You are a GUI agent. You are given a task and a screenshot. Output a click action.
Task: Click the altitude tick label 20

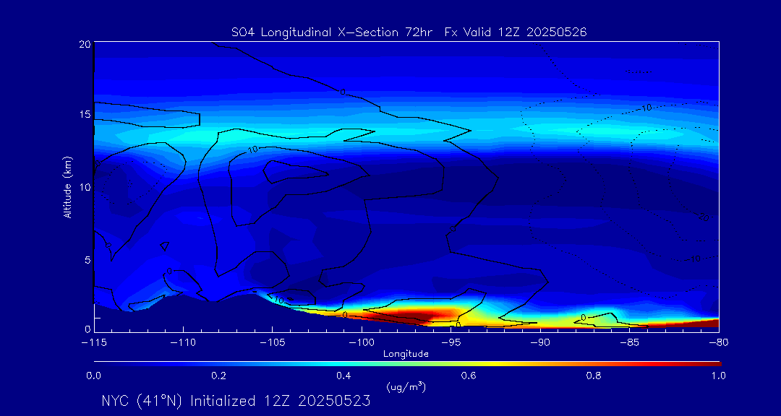click(x=85, y=44)
